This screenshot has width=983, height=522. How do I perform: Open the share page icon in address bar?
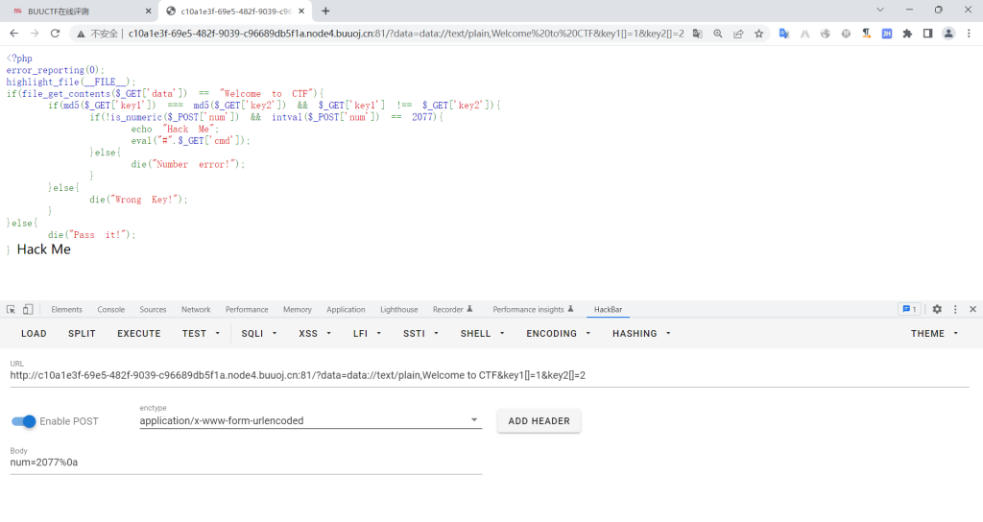[x=738, y=33]
